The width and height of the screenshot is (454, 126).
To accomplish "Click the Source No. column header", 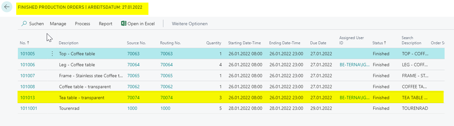I will 136,43.
